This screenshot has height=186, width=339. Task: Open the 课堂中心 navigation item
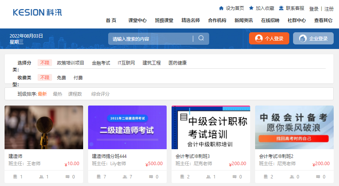click(137, 20)
